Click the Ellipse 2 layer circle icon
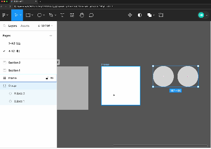 (x=10, y=94)
